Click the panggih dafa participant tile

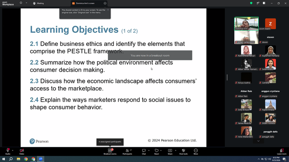[x=270, y=132]
